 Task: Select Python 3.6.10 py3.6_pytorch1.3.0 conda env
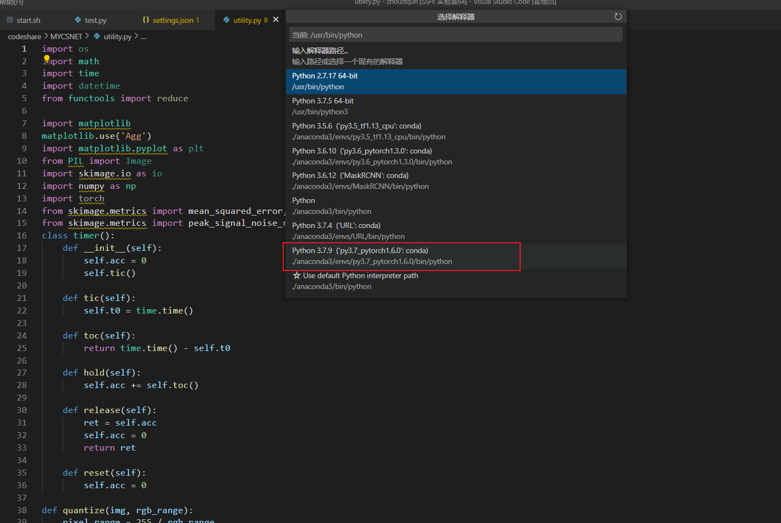(456, 156)
